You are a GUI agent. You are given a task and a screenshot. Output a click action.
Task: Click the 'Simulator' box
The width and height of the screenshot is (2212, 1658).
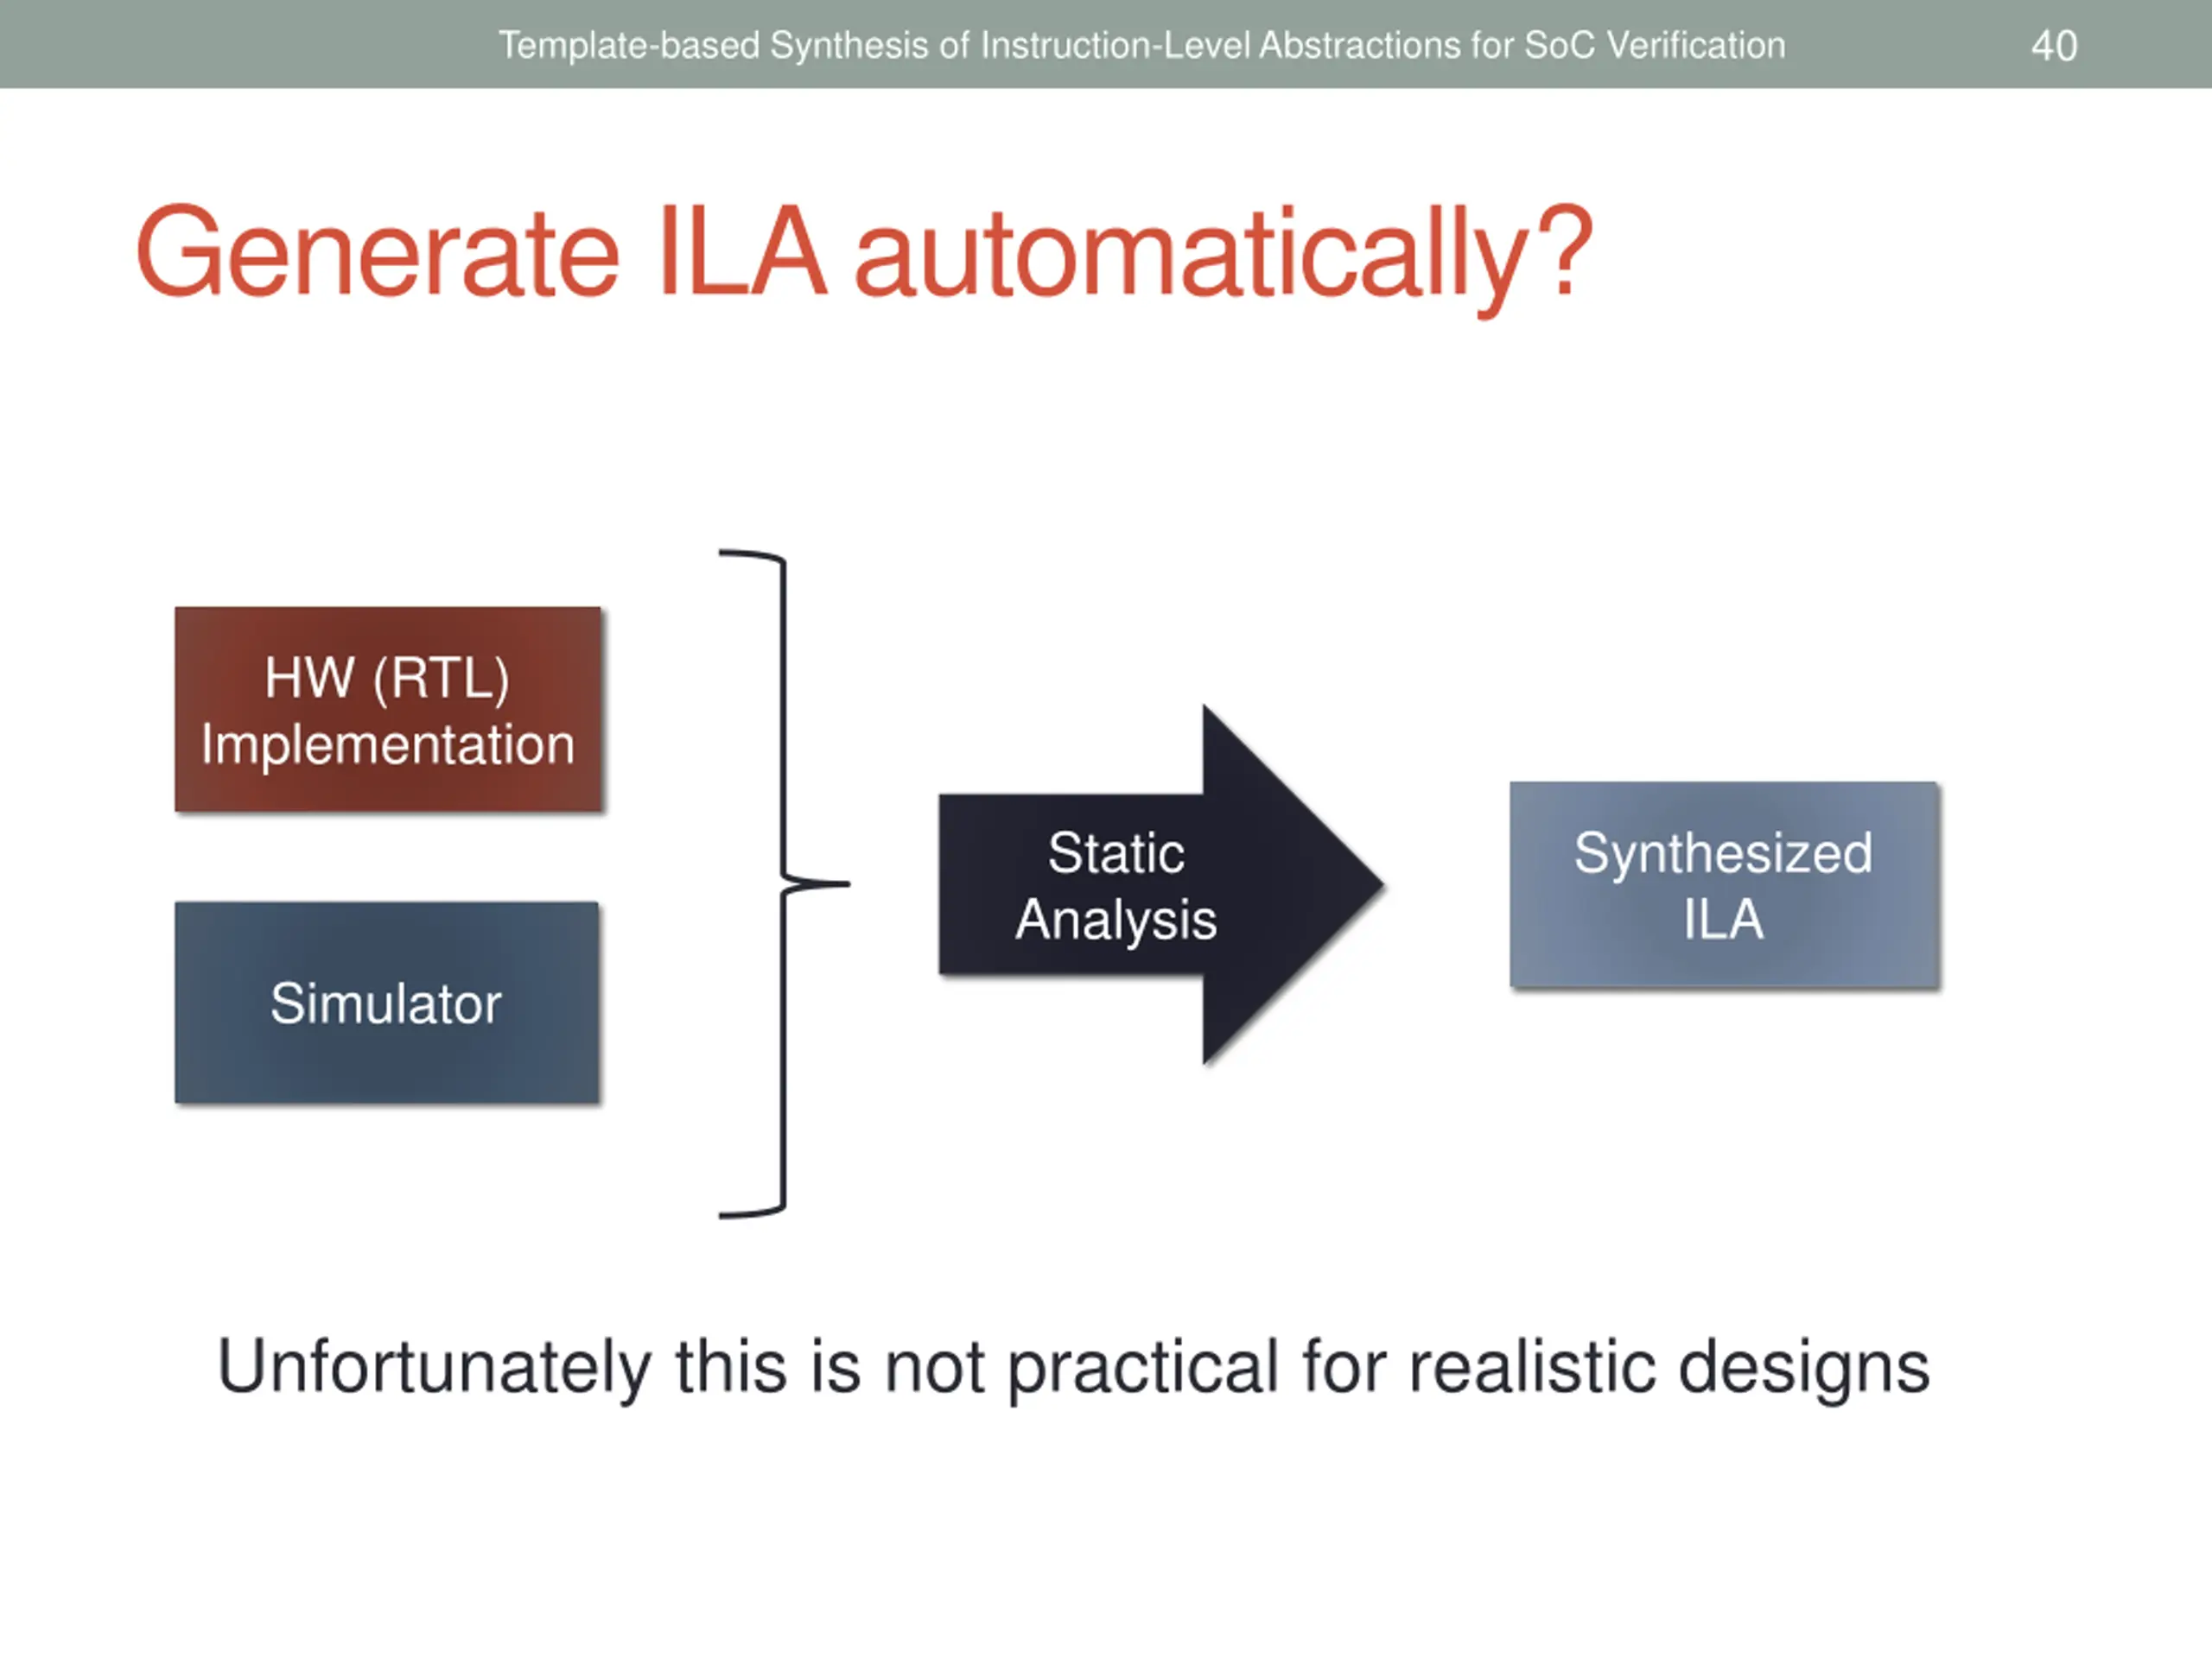pyautogui.click(x=388, y=1003)
